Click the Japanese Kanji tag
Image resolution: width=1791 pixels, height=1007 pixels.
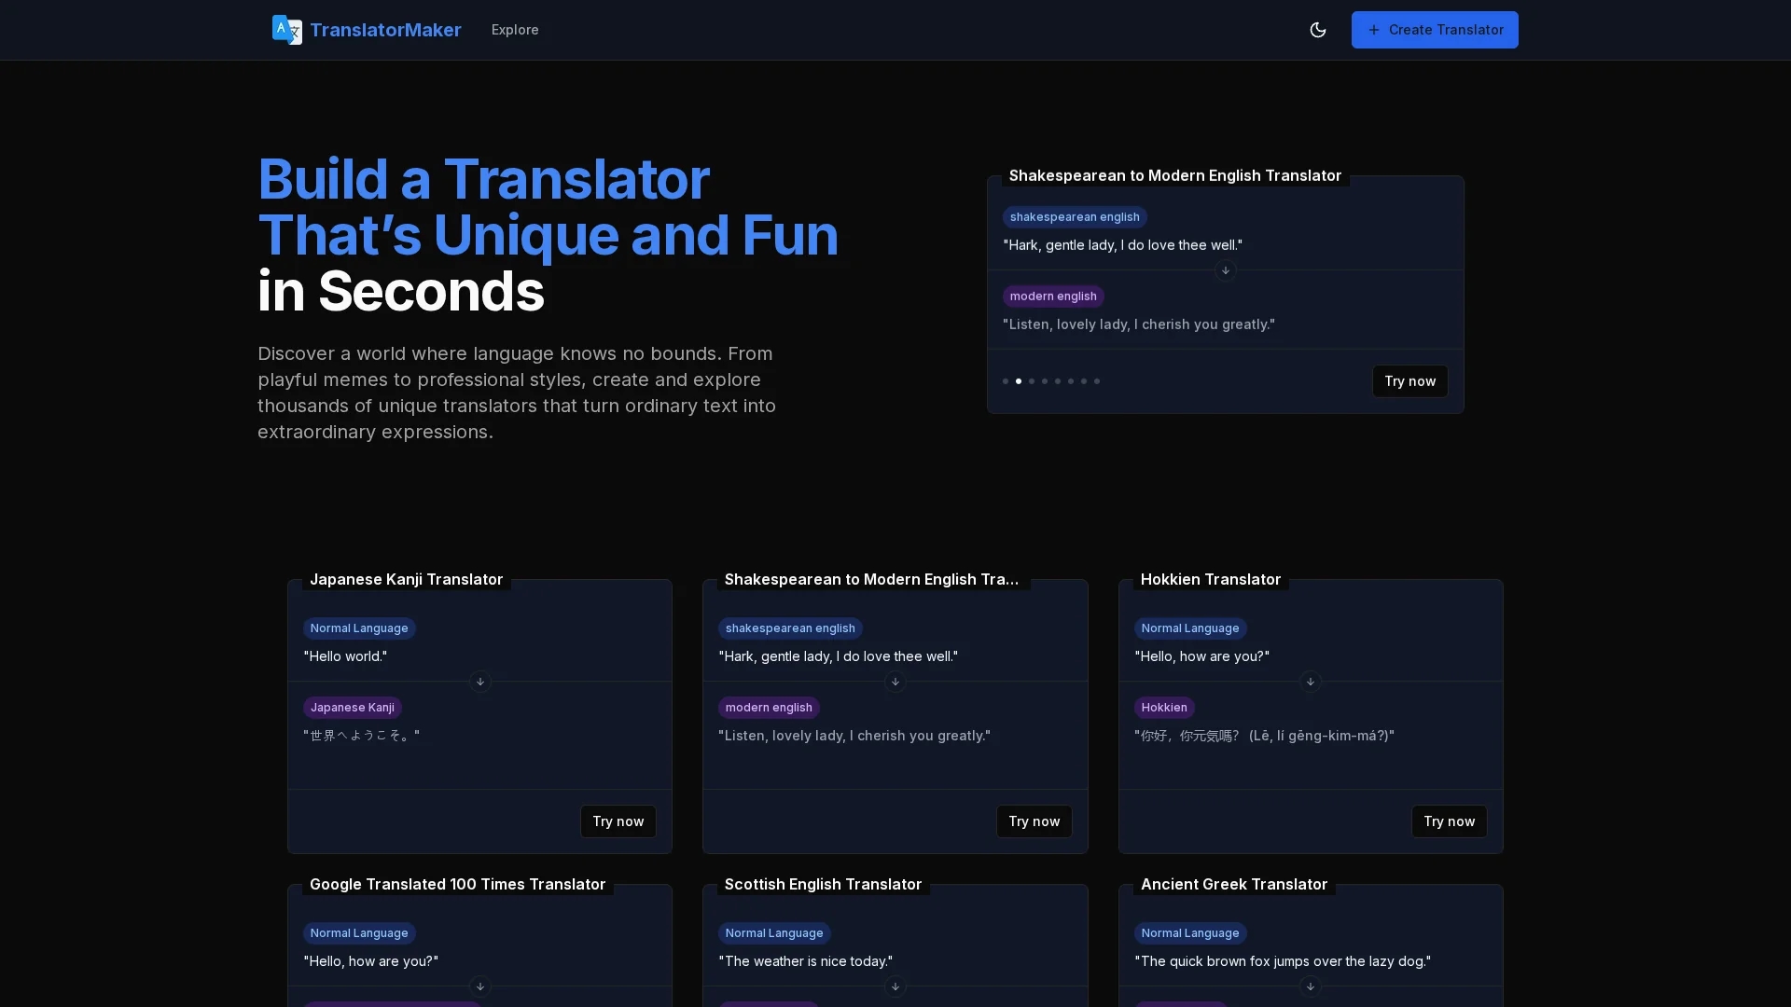(x=352, y=708)
